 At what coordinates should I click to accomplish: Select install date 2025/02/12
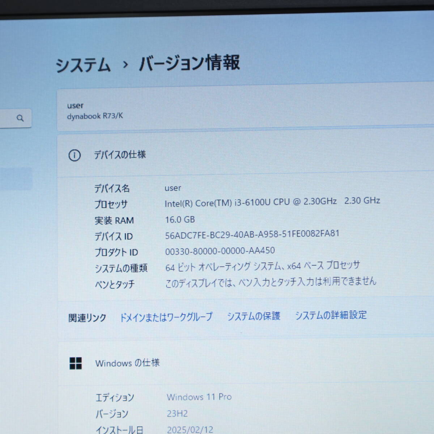pyautogui.click(x=190, y=430)
